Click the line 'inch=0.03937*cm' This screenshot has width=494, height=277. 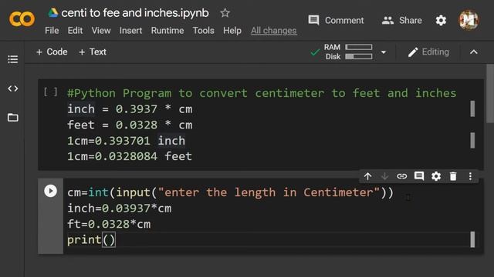pos(119,209)
